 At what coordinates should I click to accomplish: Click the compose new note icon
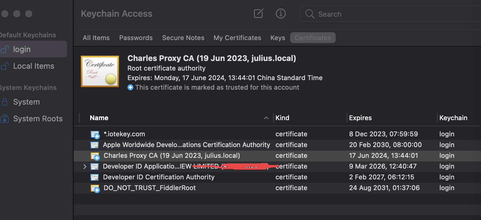coord(258,13)
